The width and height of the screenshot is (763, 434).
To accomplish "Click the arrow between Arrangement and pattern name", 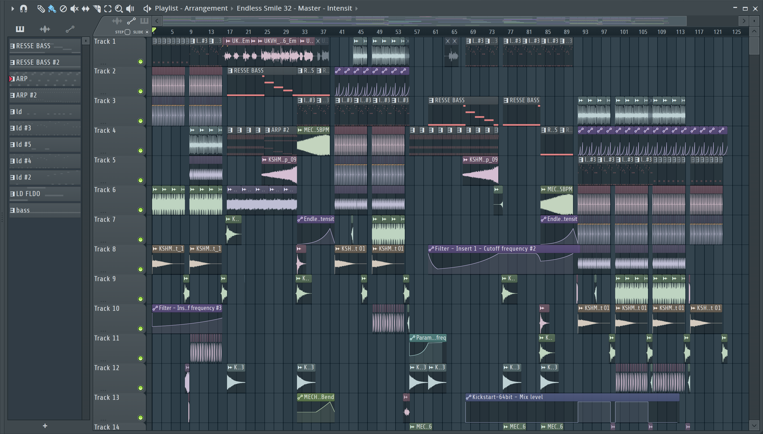I will pos(232,8).
